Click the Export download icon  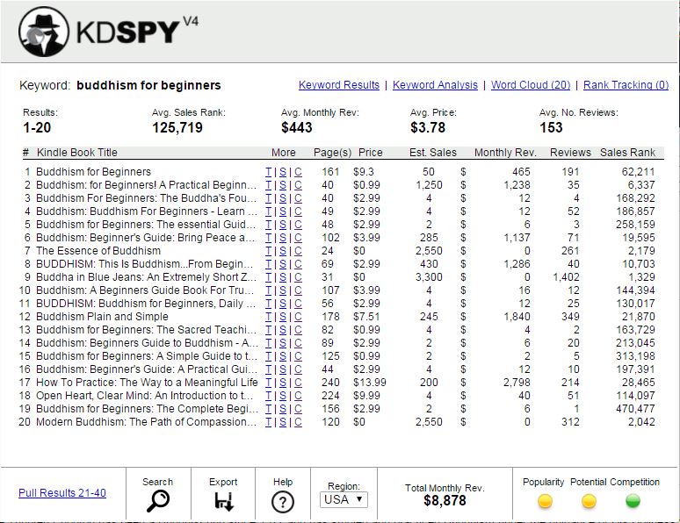[x=223, y=501]
